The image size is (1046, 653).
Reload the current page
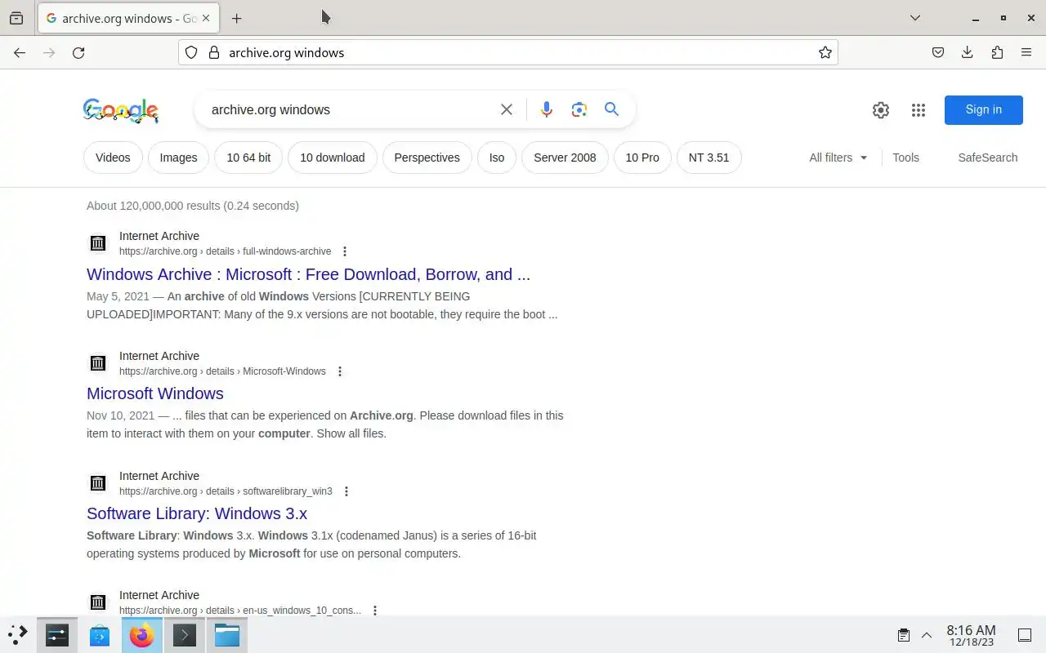point(78,52)
